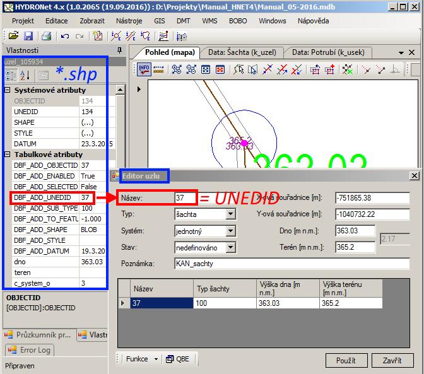This screenshot has height=374, width=424.
Task: Click the rotate selection rectangle tool
Action: [315, 69]
